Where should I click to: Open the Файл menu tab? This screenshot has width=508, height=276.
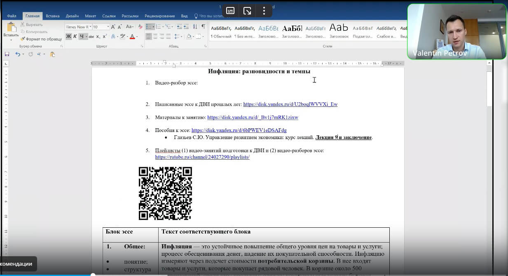click(x=12, y=16)
